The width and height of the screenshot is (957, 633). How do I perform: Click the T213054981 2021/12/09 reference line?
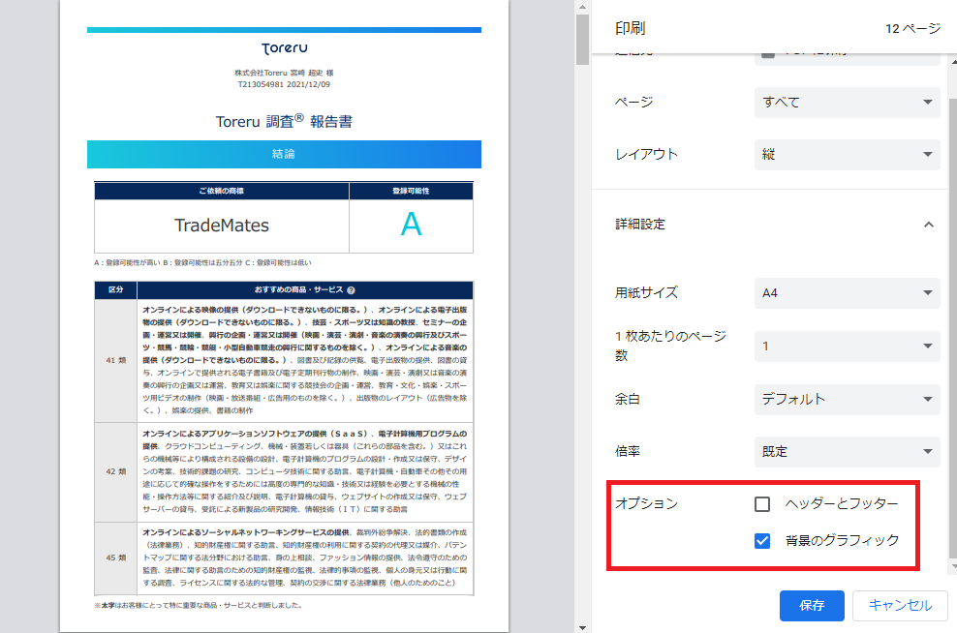pyautogui.click(x=284, y=85)
